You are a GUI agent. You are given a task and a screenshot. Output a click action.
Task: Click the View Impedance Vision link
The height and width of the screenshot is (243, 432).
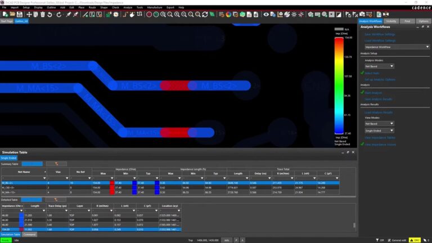click(380, 145)
